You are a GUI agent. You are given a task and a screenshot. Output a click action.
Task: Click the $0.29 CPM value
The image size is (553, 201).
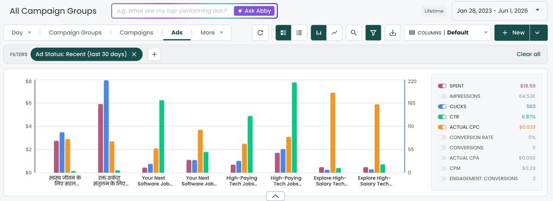point(529,168)
